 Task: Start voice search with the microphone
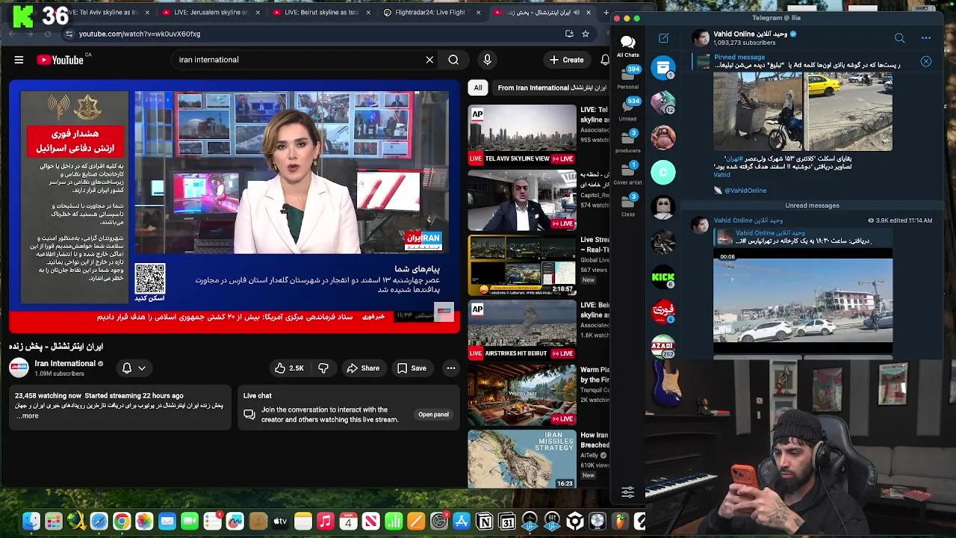487,60
